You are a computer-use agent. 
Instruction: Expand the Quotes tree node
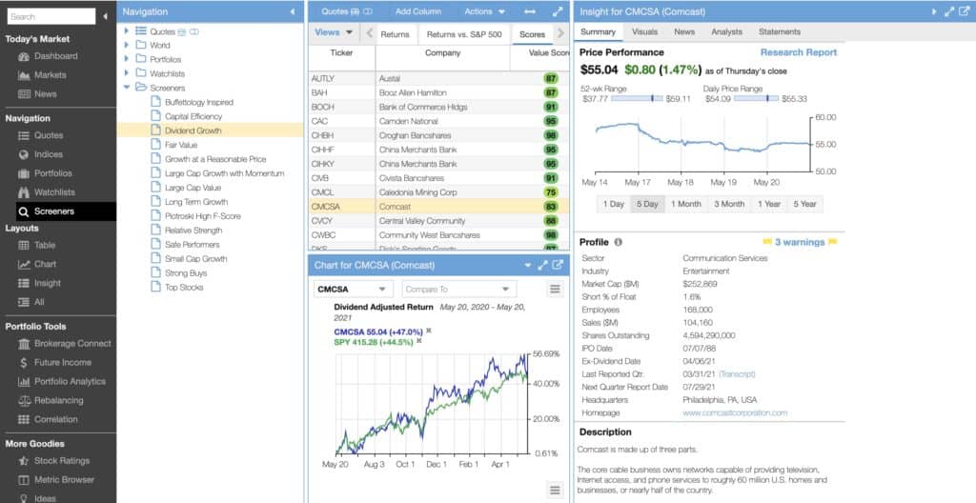[x=127, y=31]
